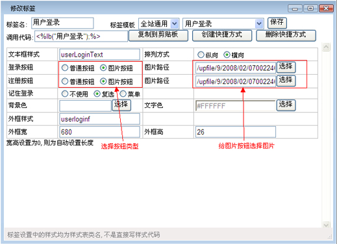Click the 调用代码 text field
Image resolution: width=337 pixels, height=244 pixels.
pyautogui.click(x=81, y=36)
